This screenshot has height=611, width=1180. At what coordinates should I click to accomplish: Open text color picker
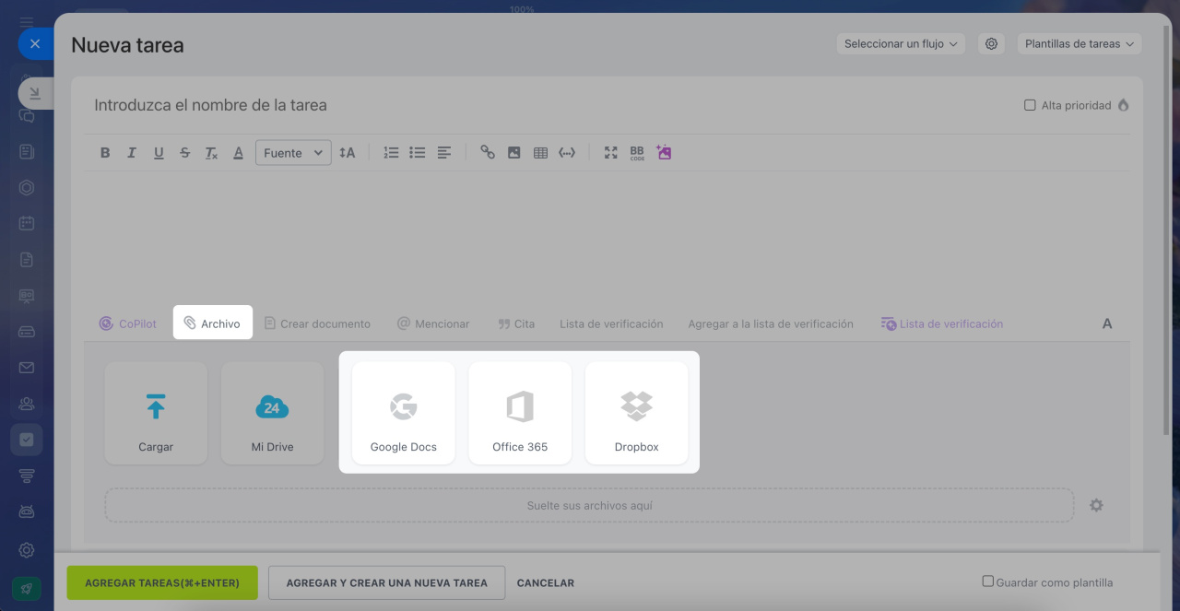238,153
